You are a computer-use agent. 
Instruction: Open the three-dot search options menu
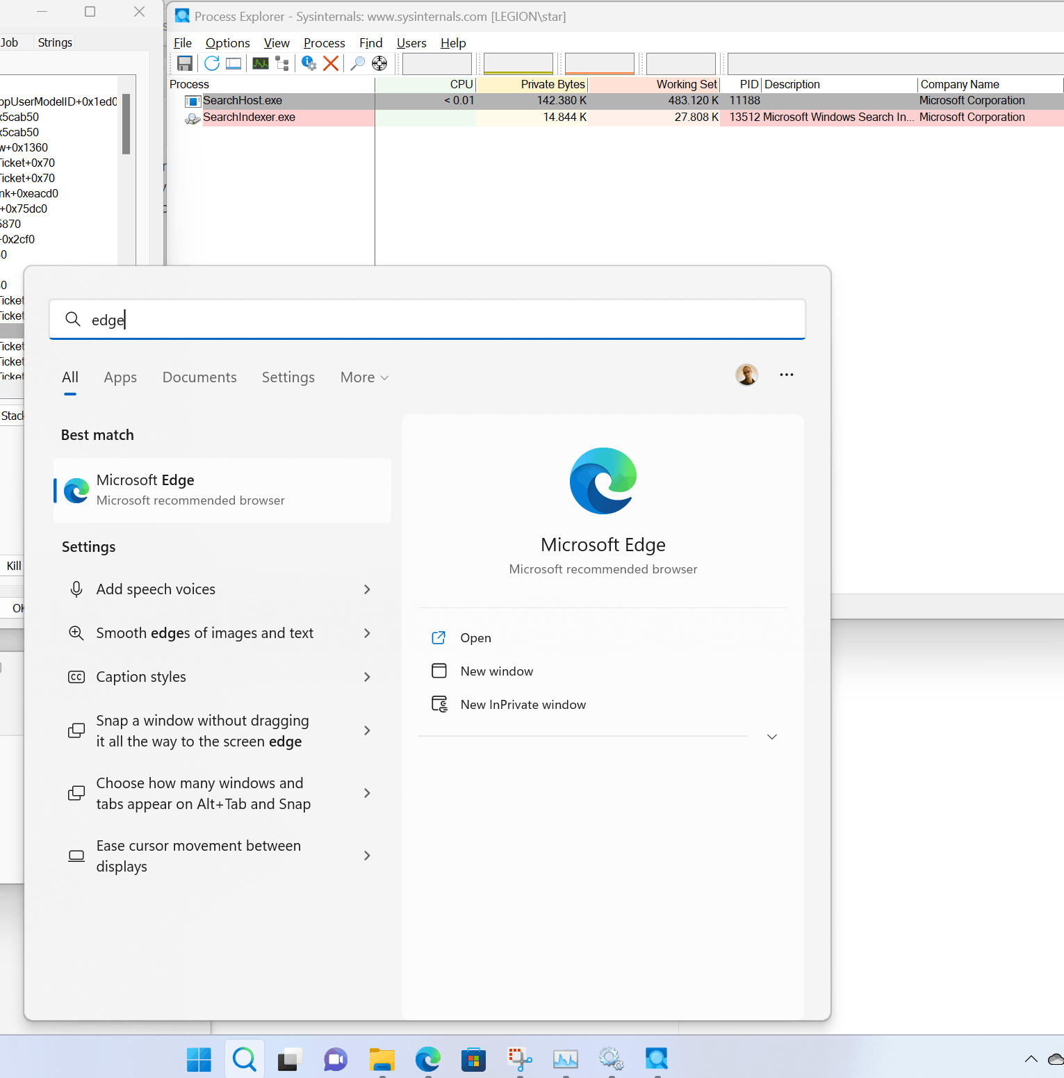click(x=786, y=375)
